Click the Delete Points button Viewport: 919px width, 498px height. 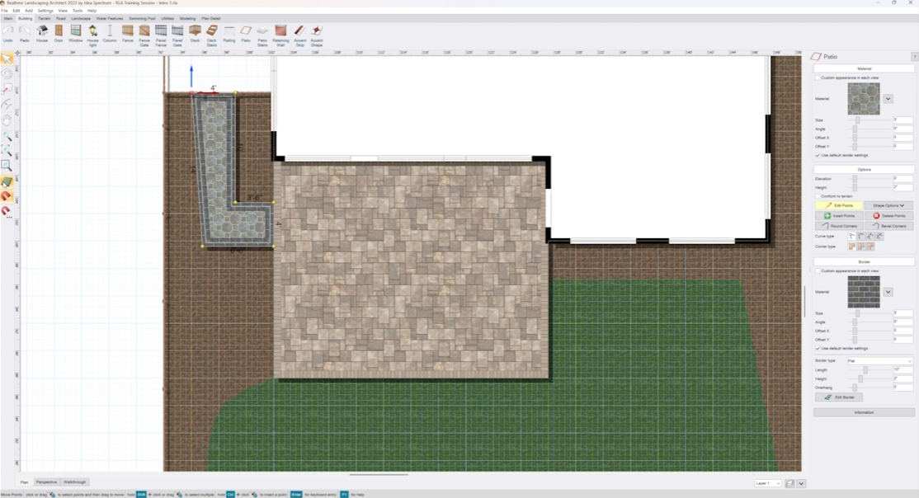888,215
